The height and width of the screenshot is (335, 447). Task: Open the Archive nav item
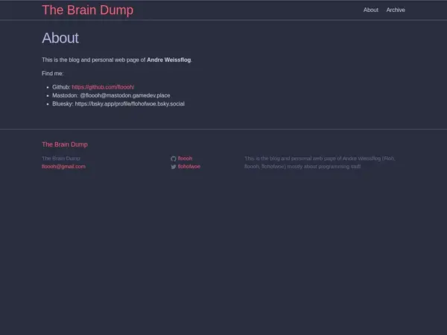pos(396,10)
